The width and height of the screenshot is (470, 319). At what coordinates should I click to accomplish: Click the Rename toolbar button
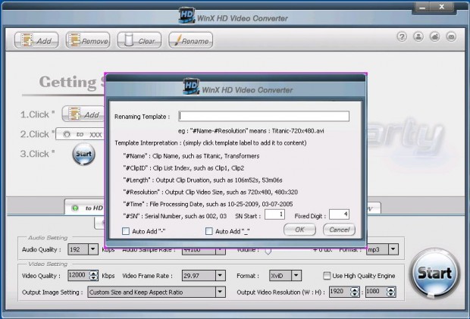click(190, 40)
